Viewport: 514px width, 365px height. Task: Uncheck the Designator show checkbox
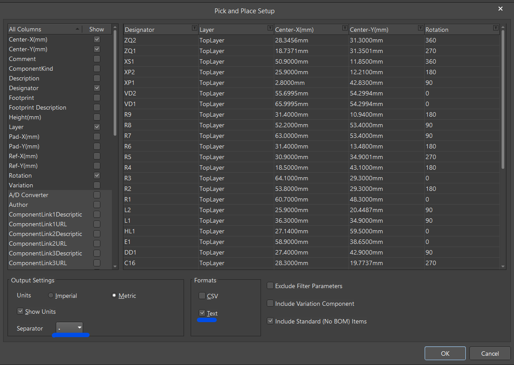pyautogui.click(x=97, y=88)
